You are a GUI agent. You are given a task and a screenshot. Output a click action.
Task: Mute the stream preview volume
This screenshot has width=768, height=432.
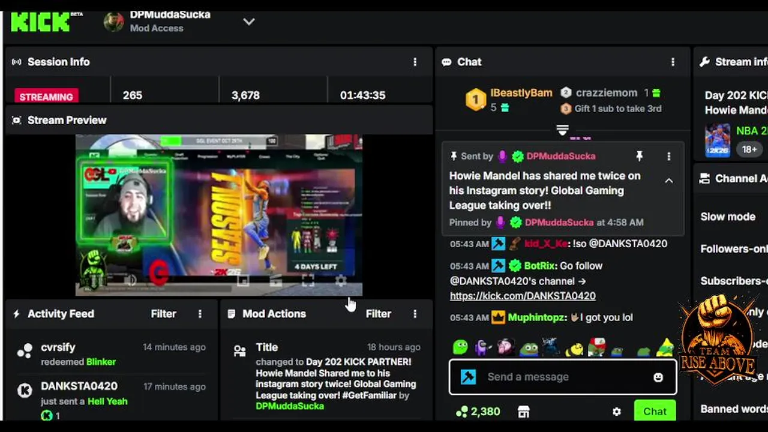(x=130, y=280)
